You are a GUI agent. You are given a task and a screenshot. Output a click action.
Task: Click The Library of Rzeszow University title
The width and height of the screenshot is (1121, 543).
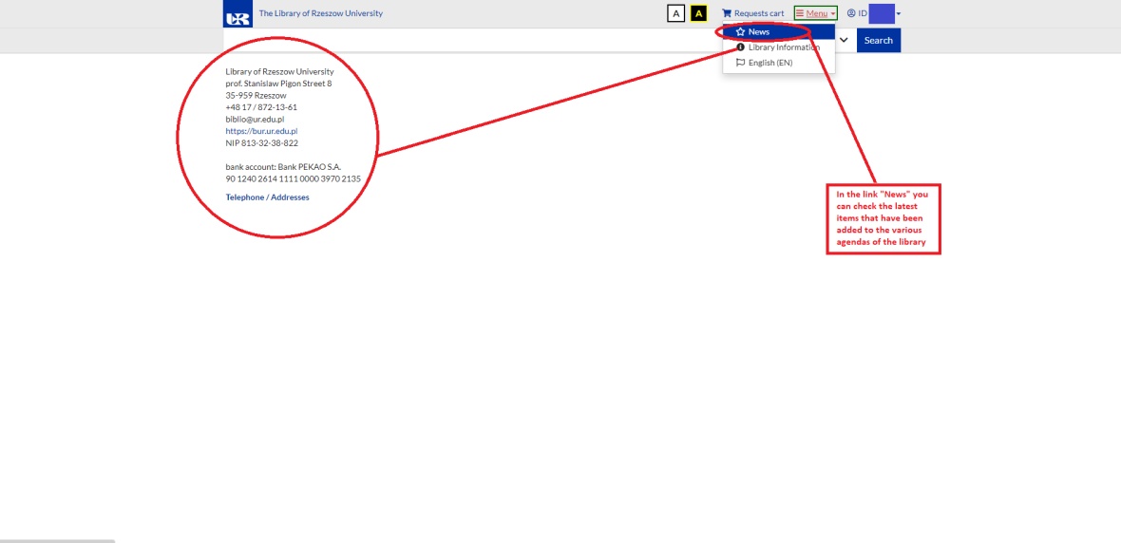pyautogui.click(x=320, y=13)
